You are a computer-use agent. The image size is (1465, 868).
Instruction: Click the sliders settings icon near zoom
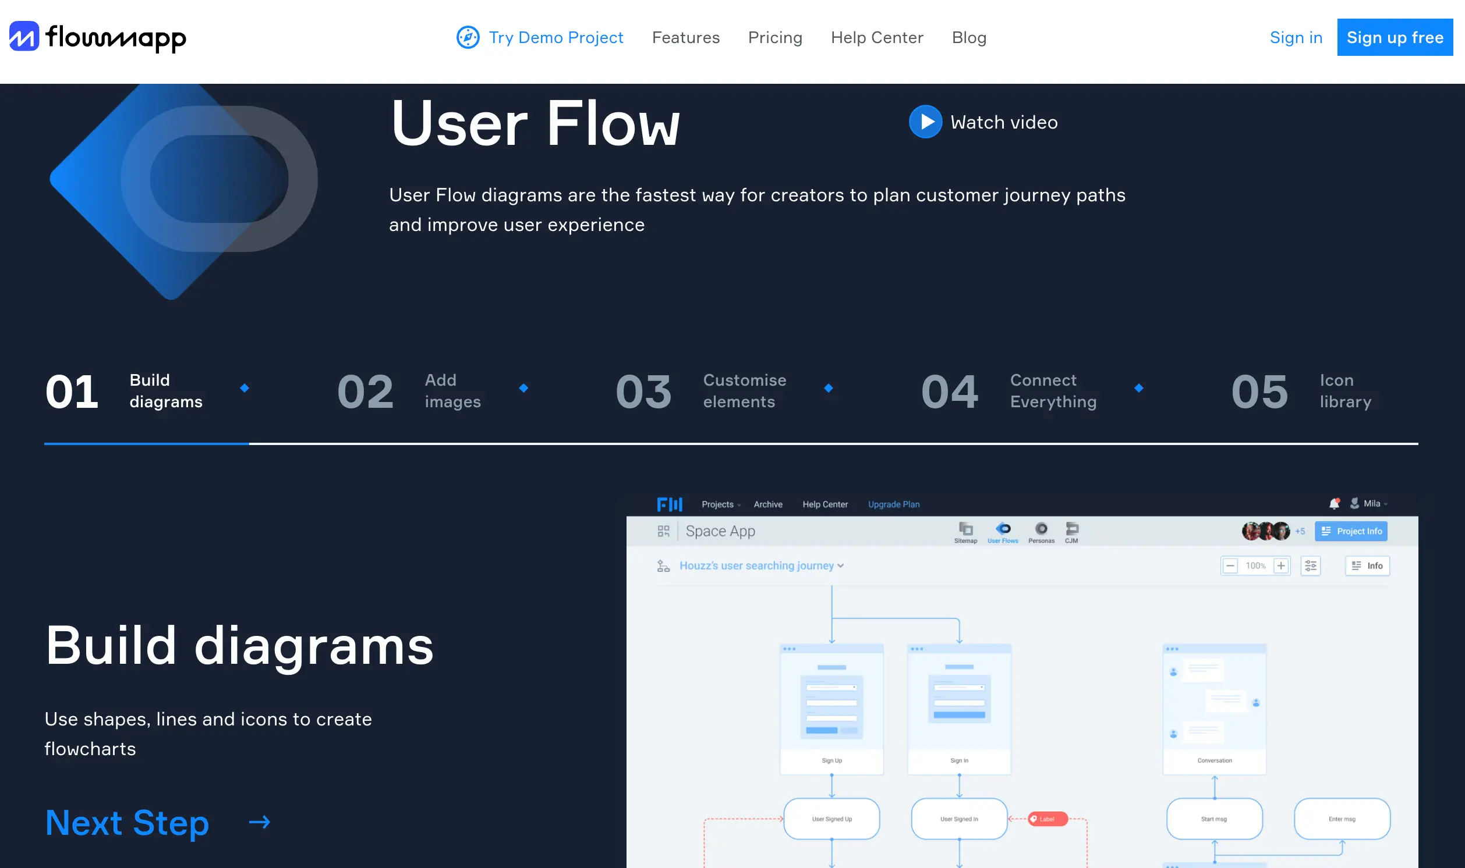click(x=1311, y=565)
